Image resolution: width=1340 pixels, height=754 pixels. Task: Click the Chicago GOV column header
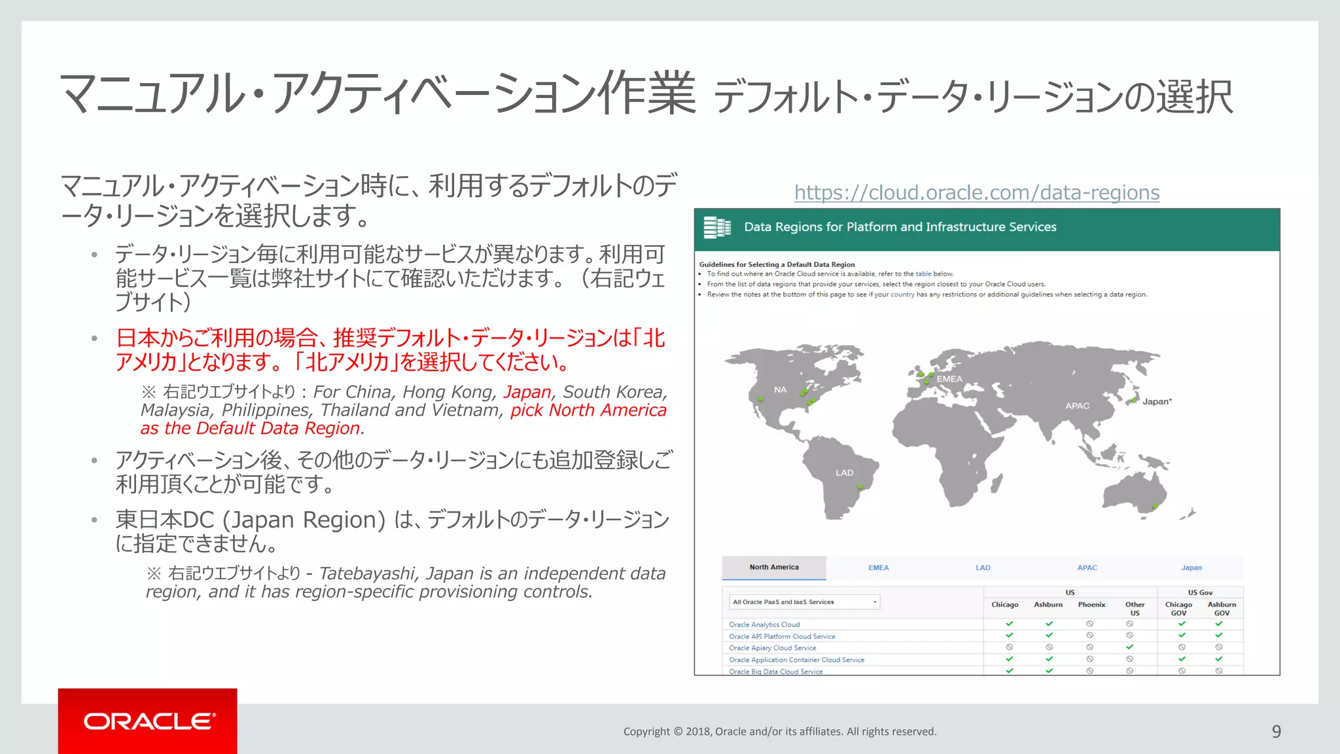point(1178,609)
